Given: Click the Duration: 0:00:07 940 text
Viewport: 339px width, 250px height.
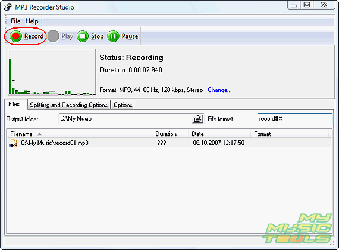Looking at the screenshot, I should coord(131,70).
